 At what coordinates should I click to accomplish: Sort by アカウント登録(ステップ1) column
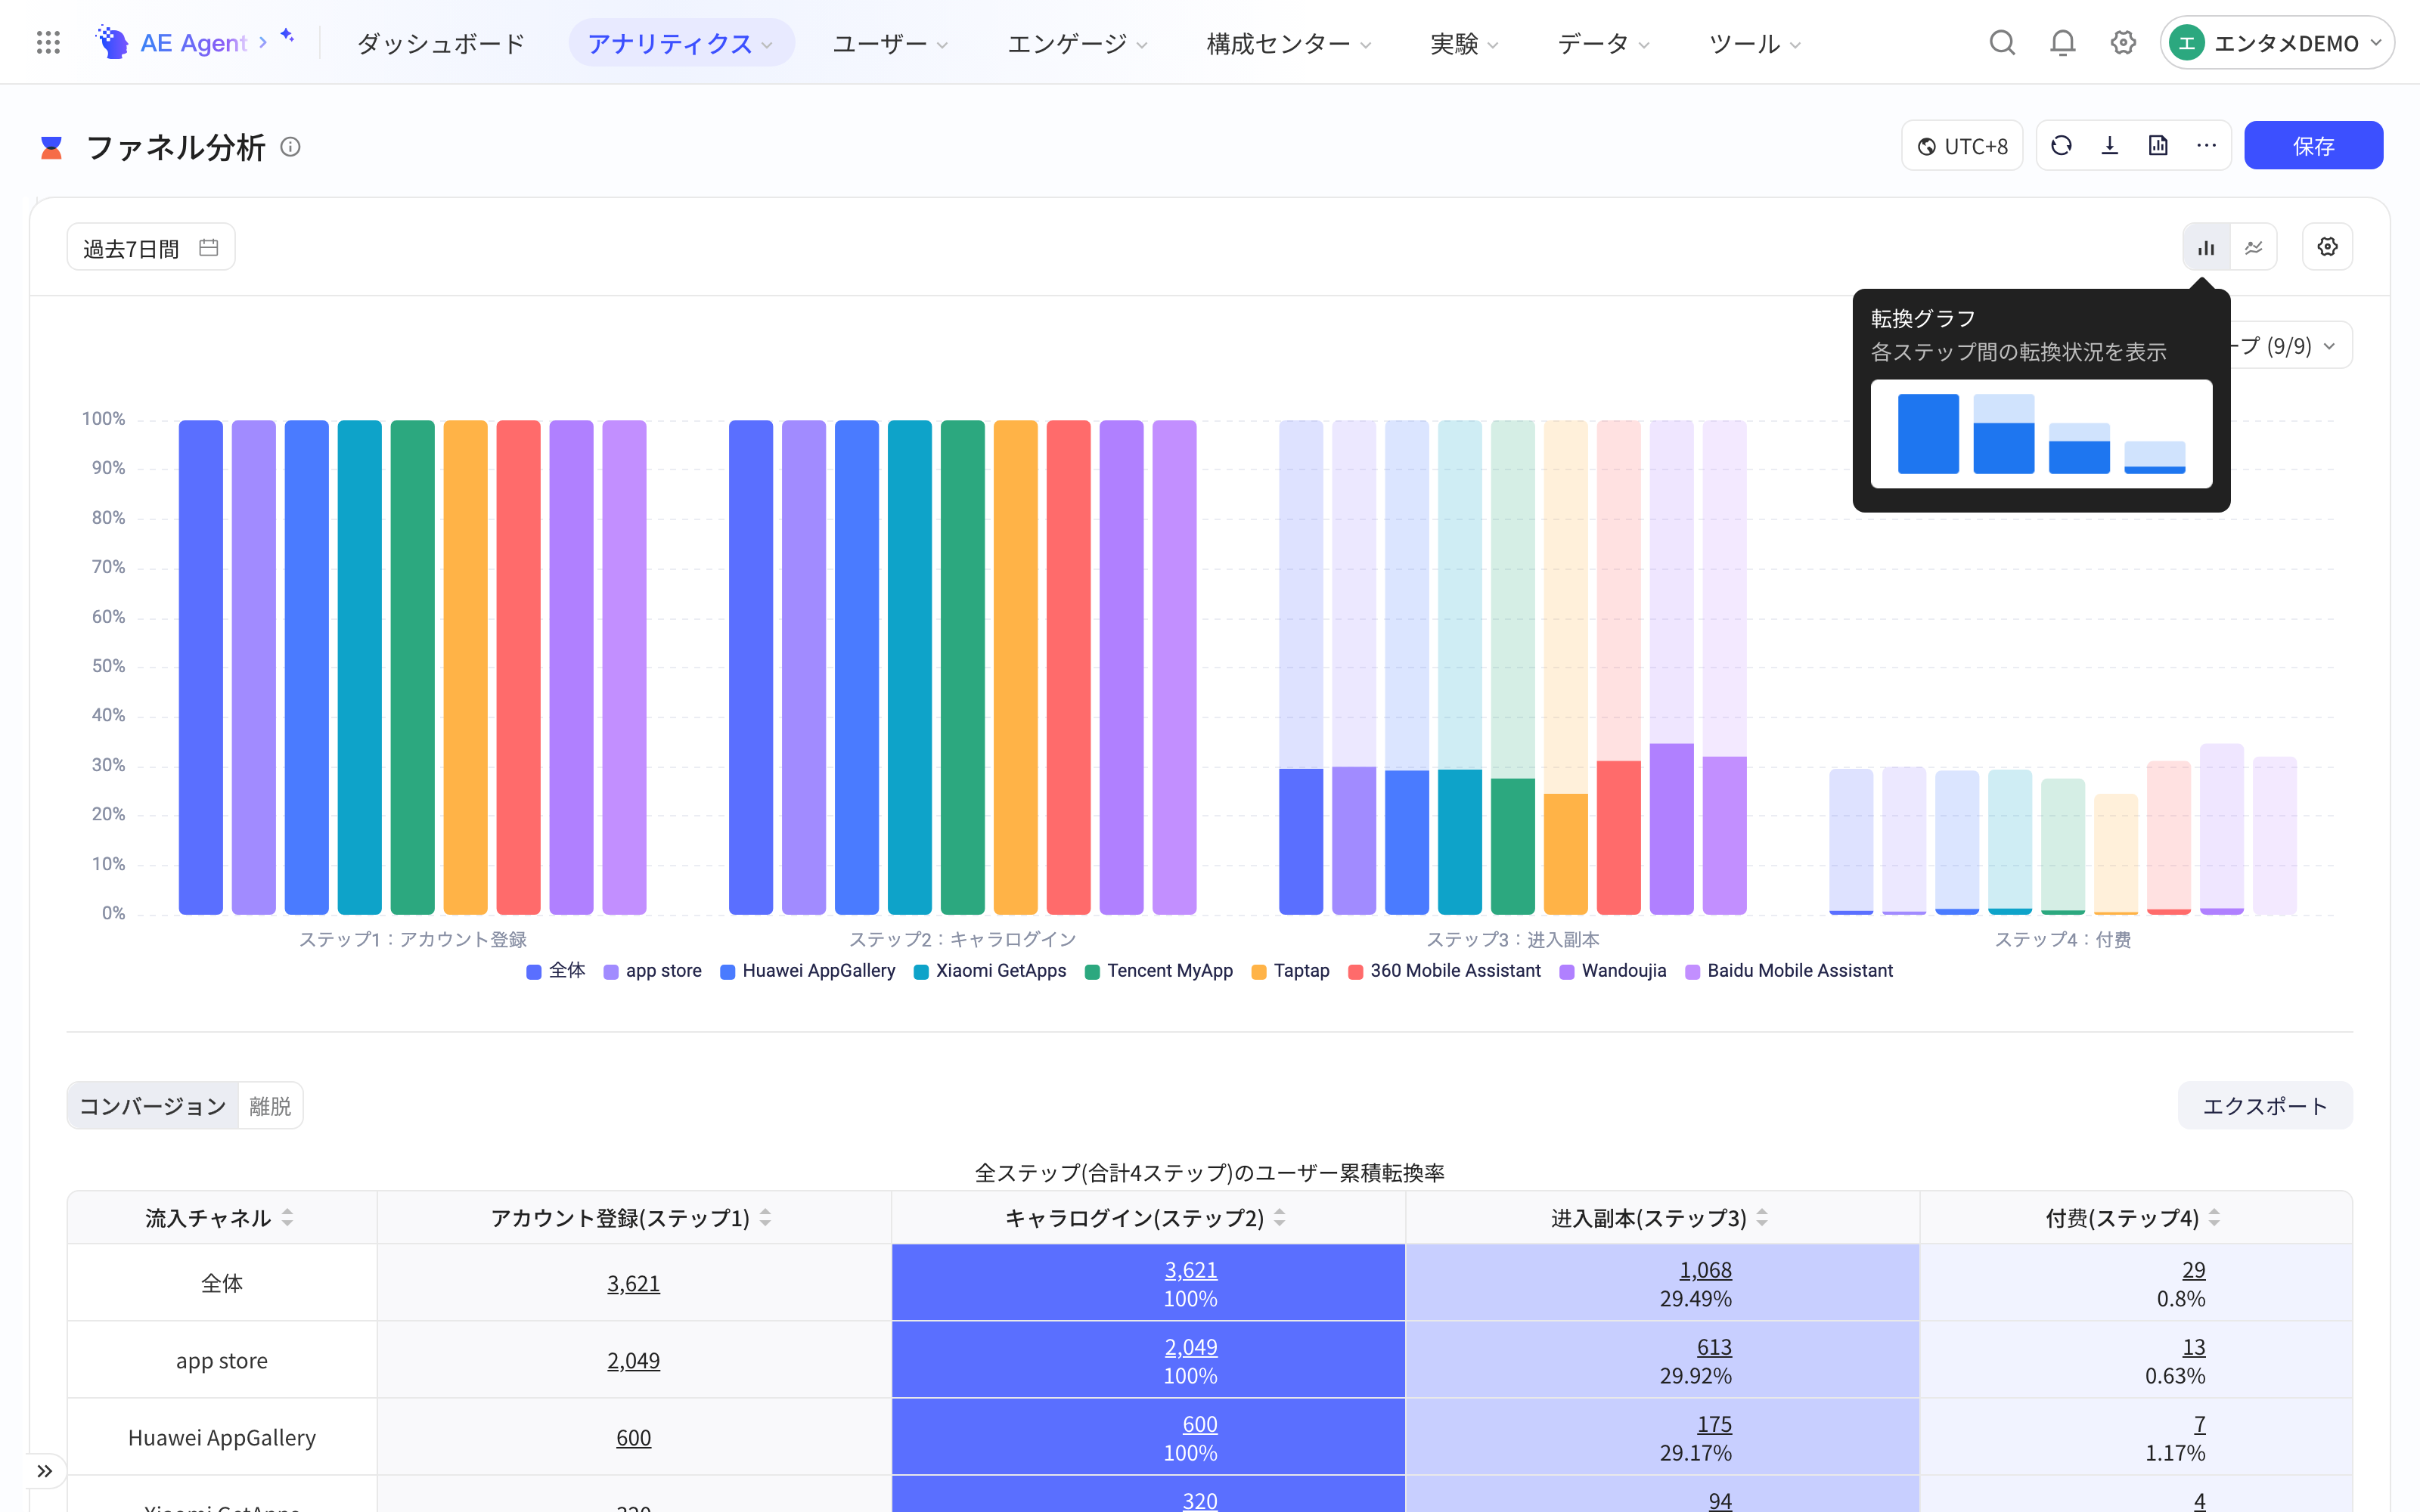(765, 1217)
